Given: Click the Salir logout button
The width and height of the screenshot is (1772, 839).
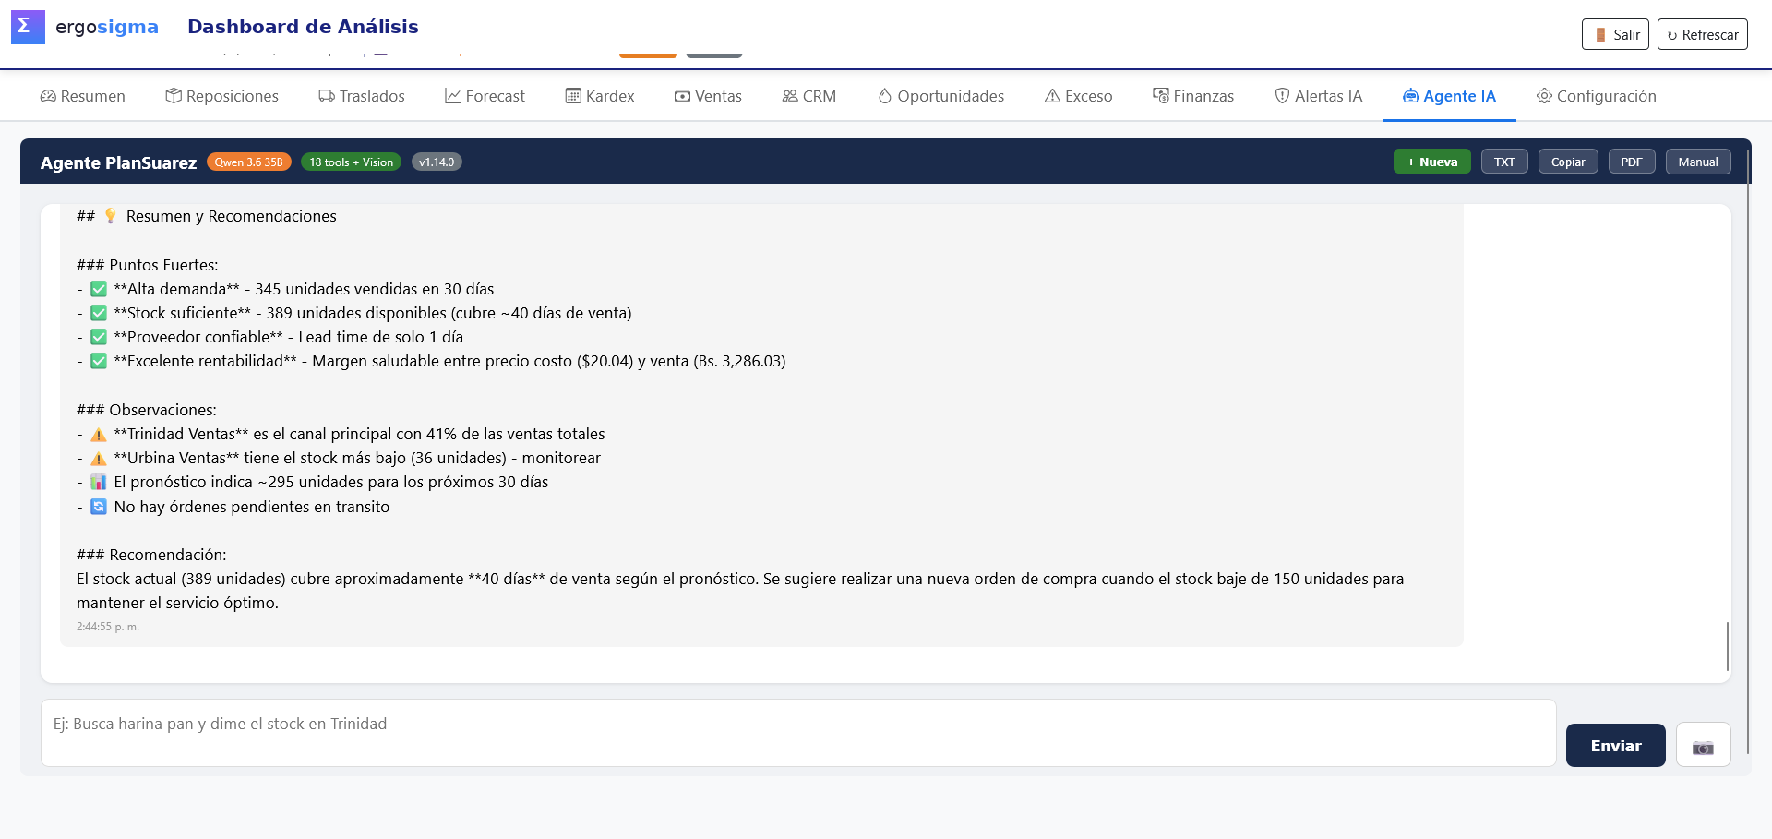Looking at the screenshot, I should (1615, 34).
